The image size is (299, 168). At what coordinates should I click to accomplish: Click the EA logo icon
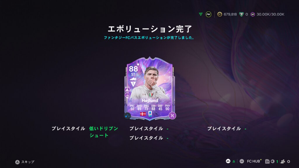(228, 161)
